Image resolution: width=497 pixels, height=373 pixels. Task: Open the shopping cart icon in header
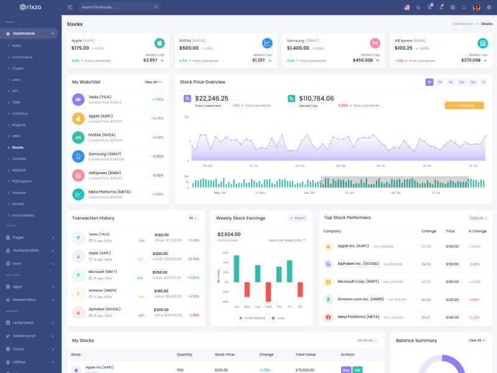point(429,7)
